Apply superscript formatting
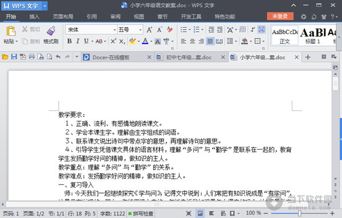Image resolution: width=342 pixels, height=218 pixels. 113,41
